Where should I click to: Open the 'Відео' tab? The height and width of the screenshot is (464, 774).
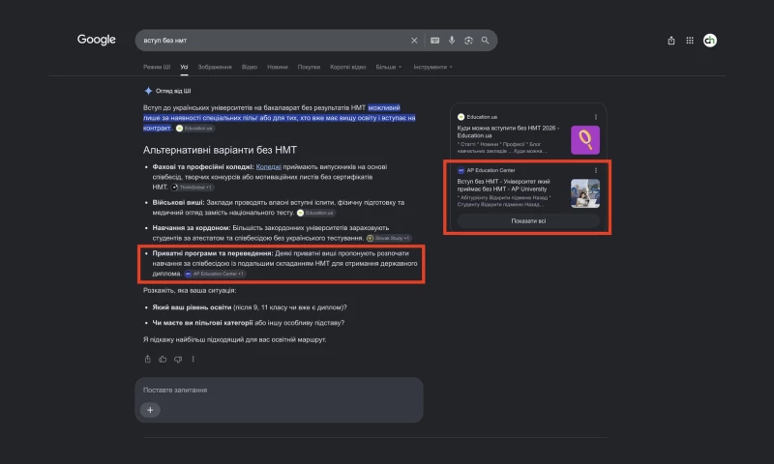click(x=250, y=67)
